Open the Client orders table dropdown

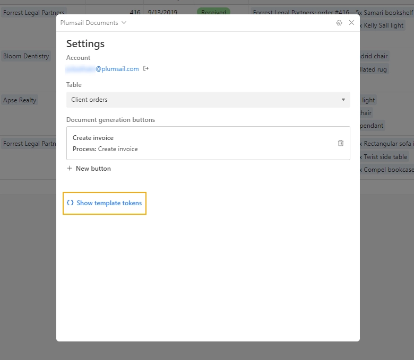(208, 100)
